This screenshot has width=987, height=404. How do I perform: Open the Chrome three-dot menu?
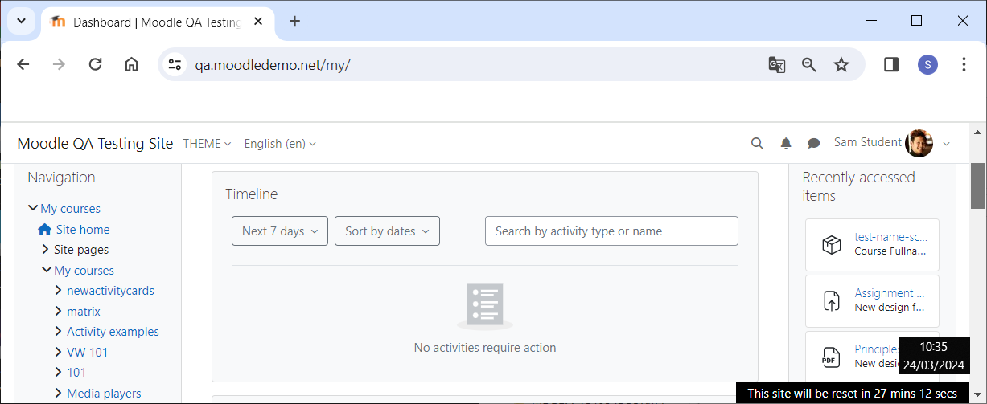point(964,65)
